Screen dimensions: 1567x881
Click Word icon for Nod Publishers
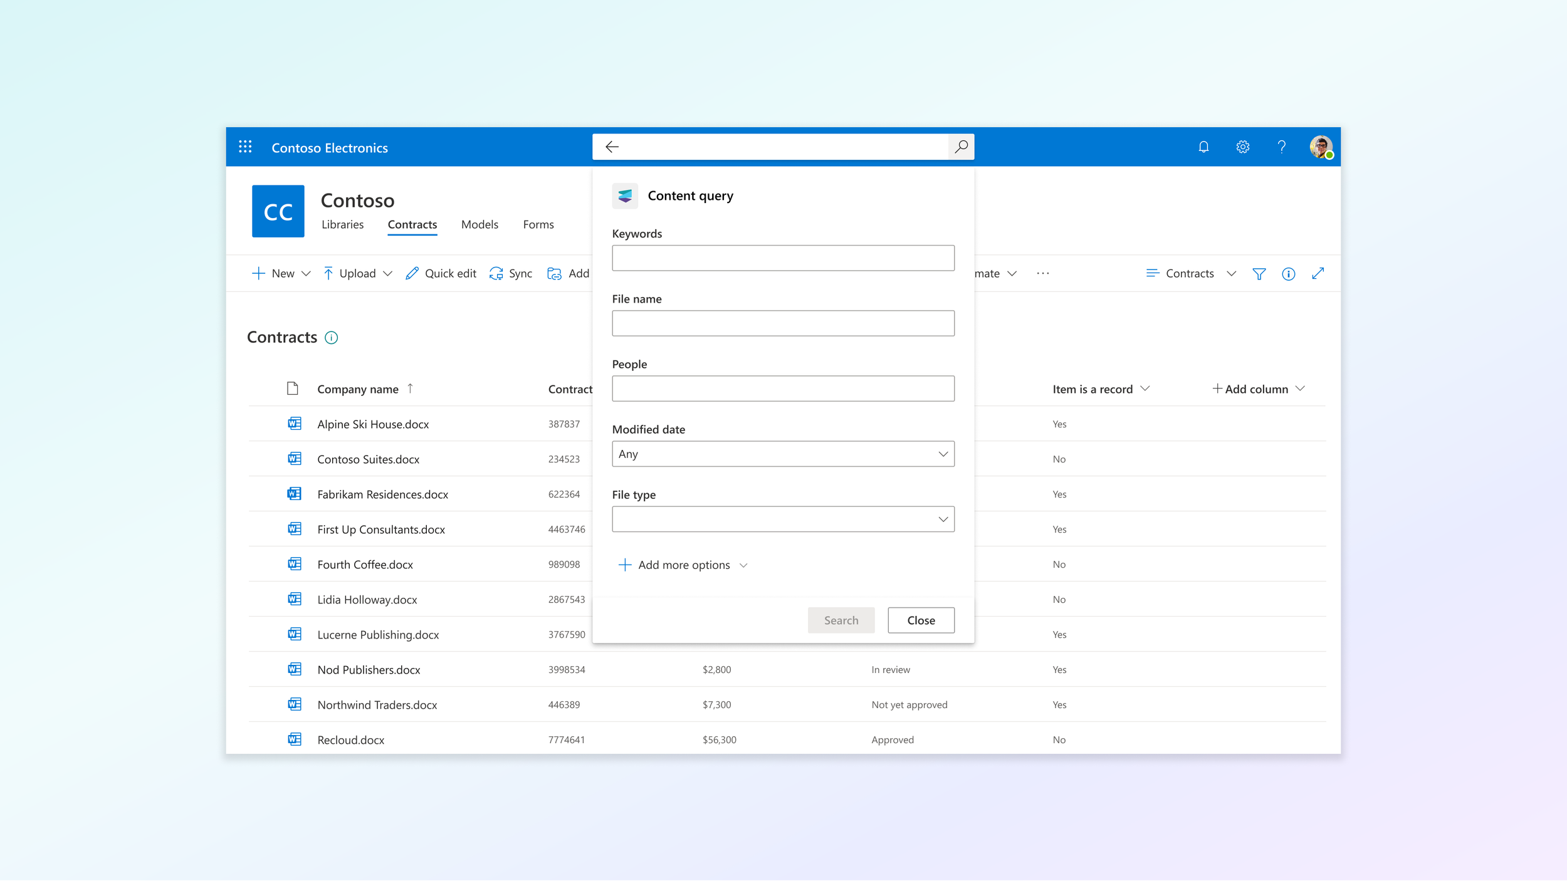pos(295,669)
